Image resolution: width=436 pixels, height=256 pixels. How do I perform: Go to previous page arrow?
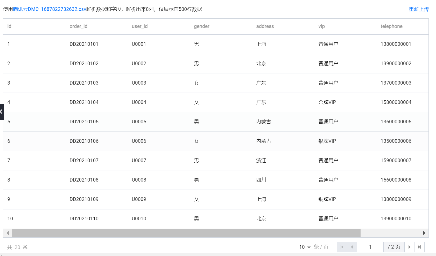(x=352, y=247)
